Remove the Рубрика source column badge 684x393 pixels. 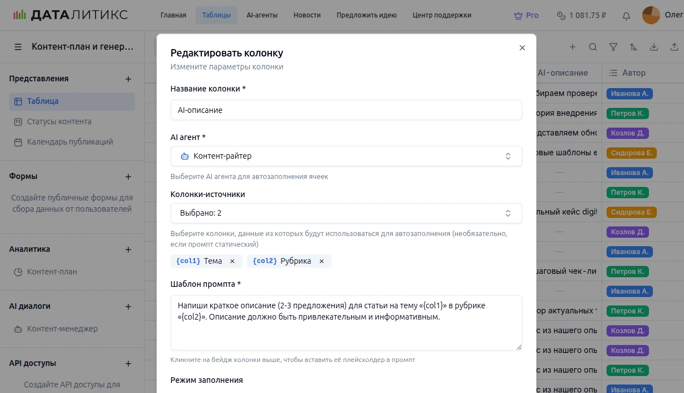(322, 261)
